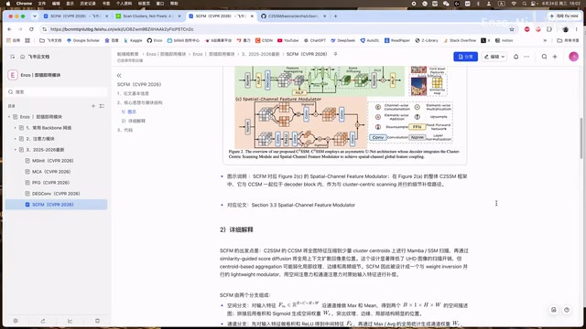Click breadcrumb '3. 2025-2026最新'
This screenshot has height=329, width=586.
260,54
